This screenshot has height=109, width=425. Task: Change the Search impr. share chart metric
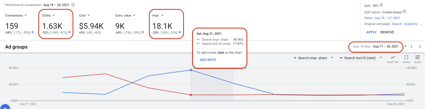313,58
